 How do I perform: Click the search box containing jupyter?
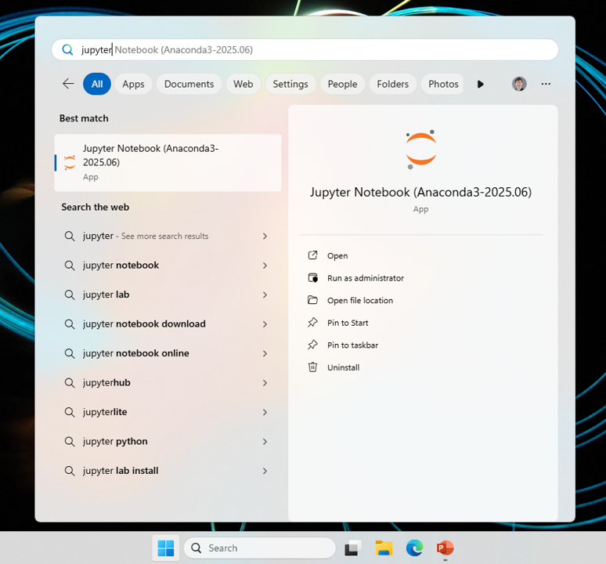click(x=305, y=50)
